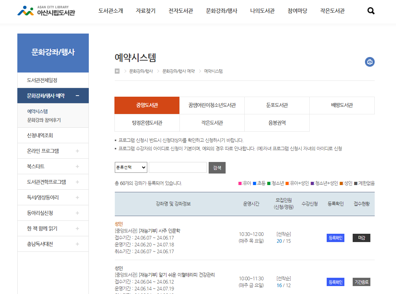396x294 pixels.
Task: Select the 중앙도서관 tab
Action: coord(147,105)
